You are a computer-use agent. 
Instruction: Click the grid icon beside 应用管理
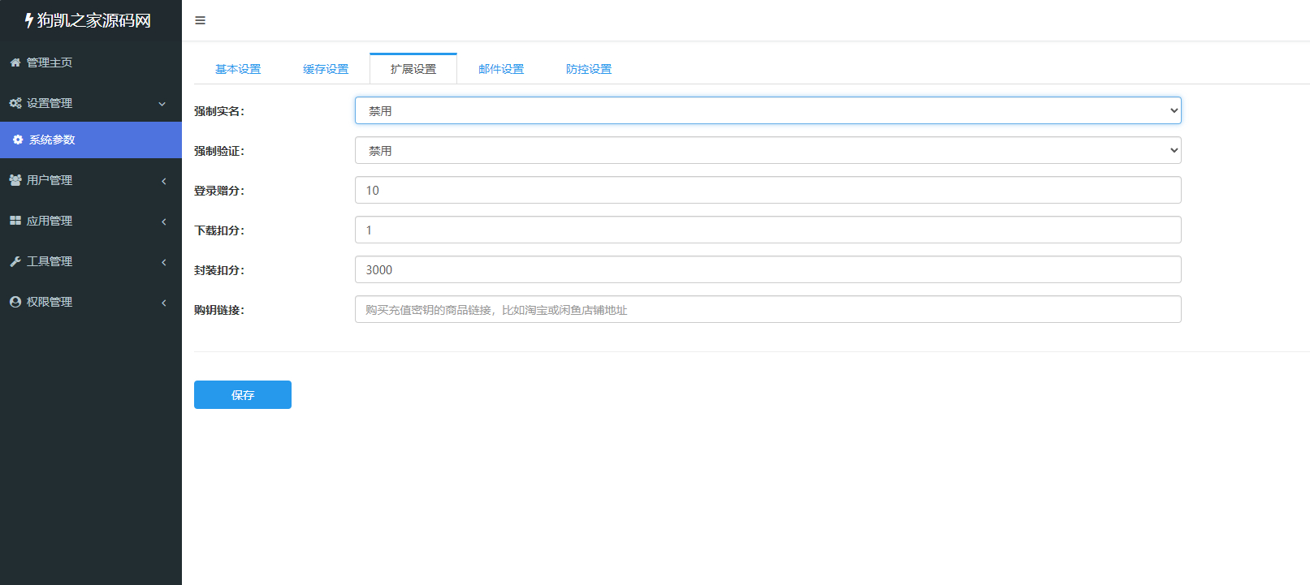[x=15, y=221]
